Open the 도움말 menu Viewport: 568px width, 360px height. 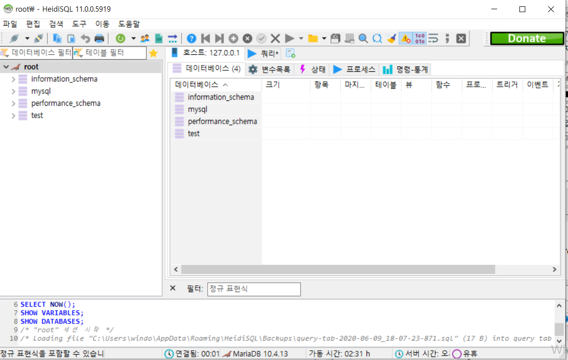pos(129,24)
